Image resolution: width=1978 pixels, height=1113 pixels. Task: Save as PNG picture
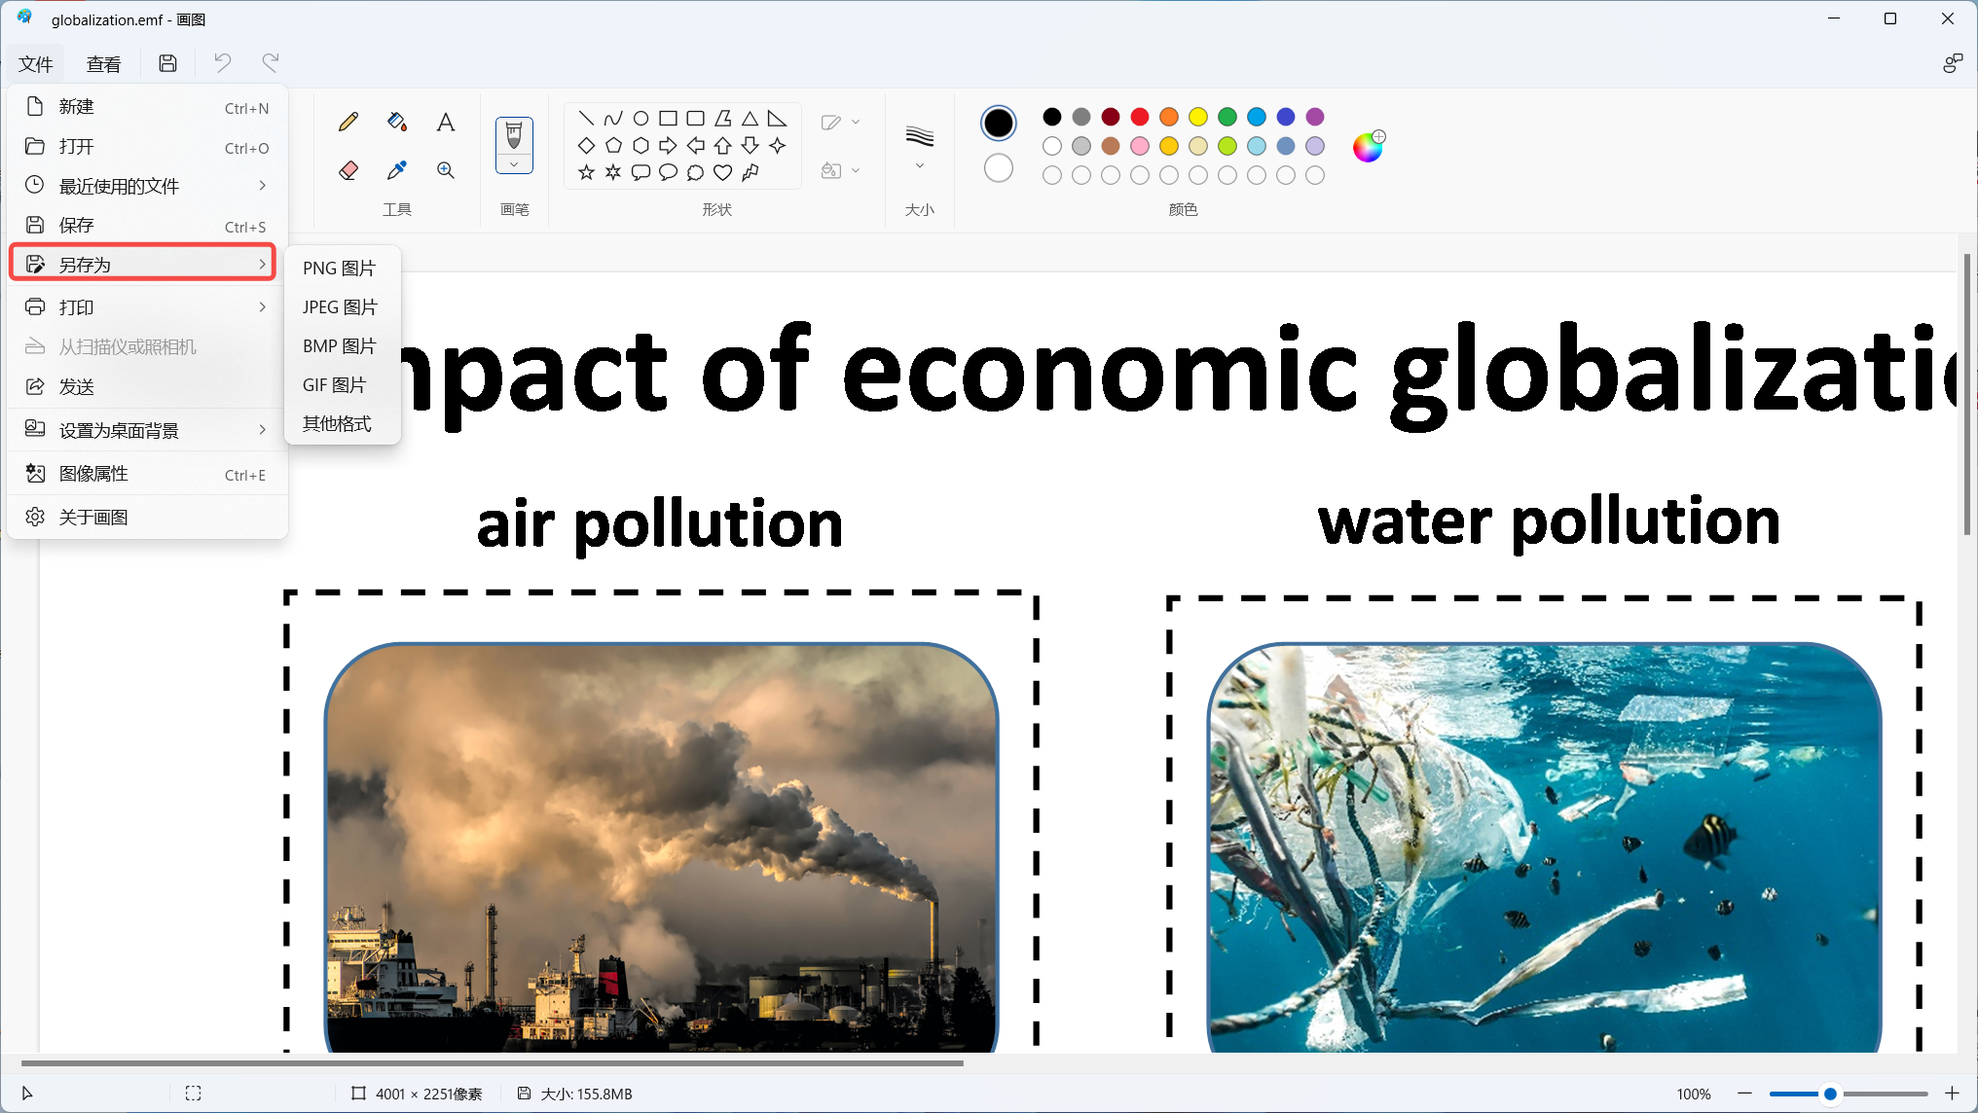pyautogui.click(x=343, y=268)
